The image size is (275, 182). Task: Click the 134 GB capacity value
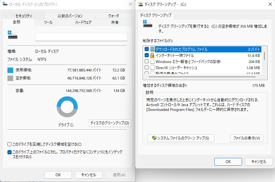pyautogui.click(x=119, y=91)
